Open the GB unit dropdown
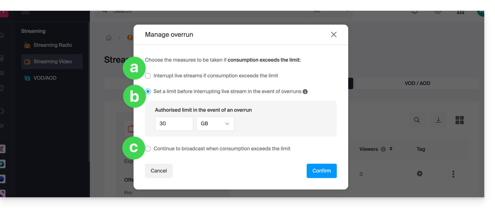Viewport: 495px width, 208px height. pyautogui.click(x=215, y=124)
